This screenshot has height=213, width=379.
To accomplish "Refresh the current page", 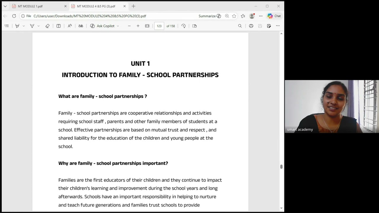I will [14, 16].
